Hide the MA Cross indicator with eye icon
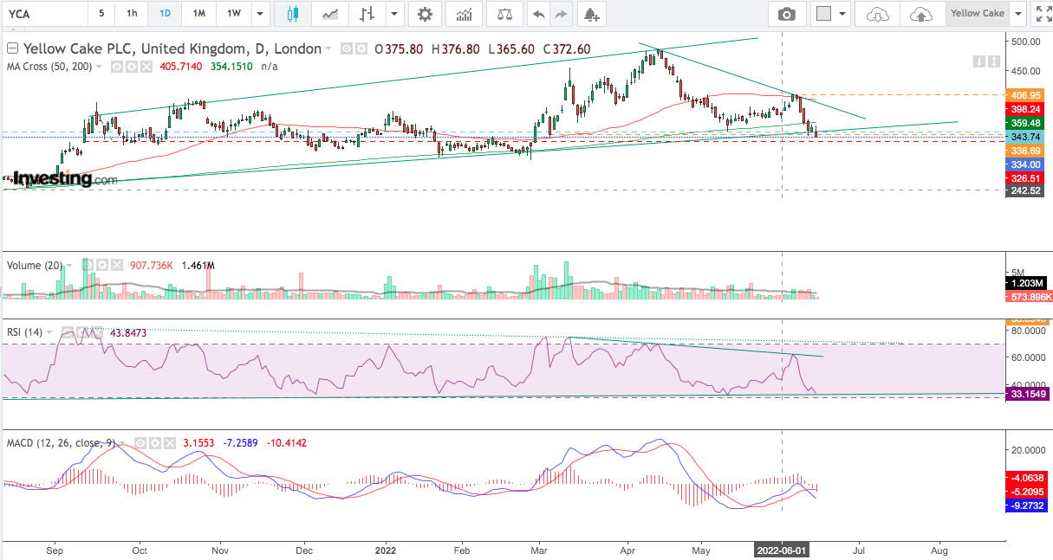 click(117, 66)
